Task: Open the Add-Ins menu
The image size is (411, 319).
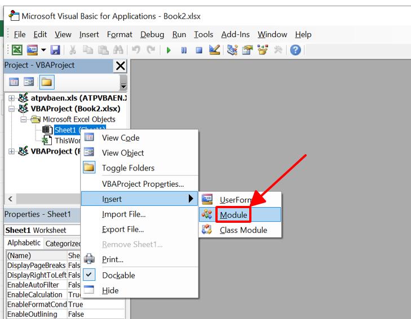Action: (x=236, y=34)
